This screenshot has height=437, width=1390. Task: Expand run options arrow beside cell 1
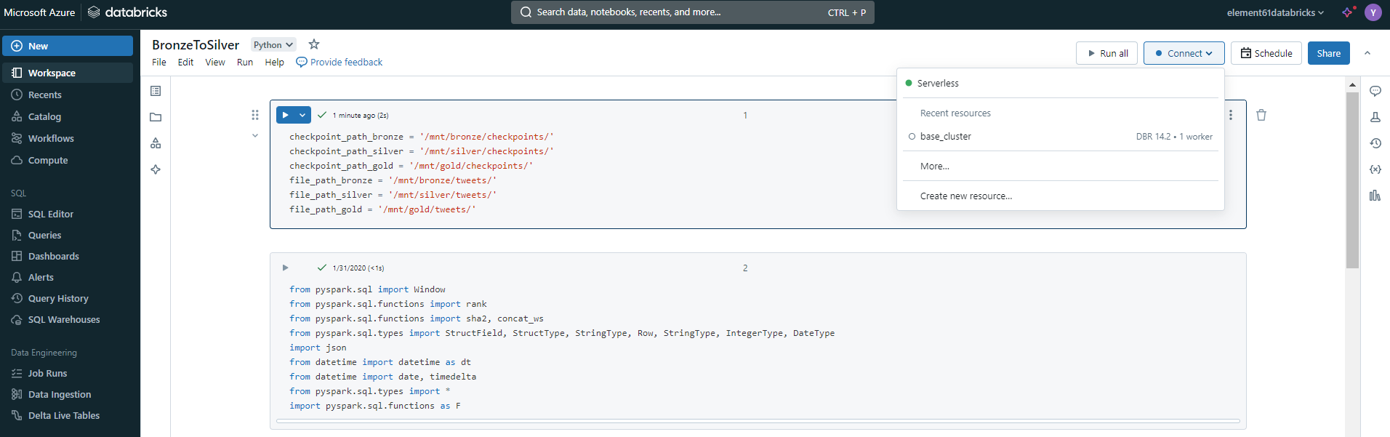[x=302, y=115]
